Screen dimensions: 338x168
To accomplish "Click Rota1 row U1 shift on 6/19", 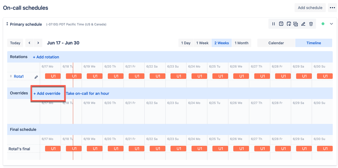I will pos(94,76).
